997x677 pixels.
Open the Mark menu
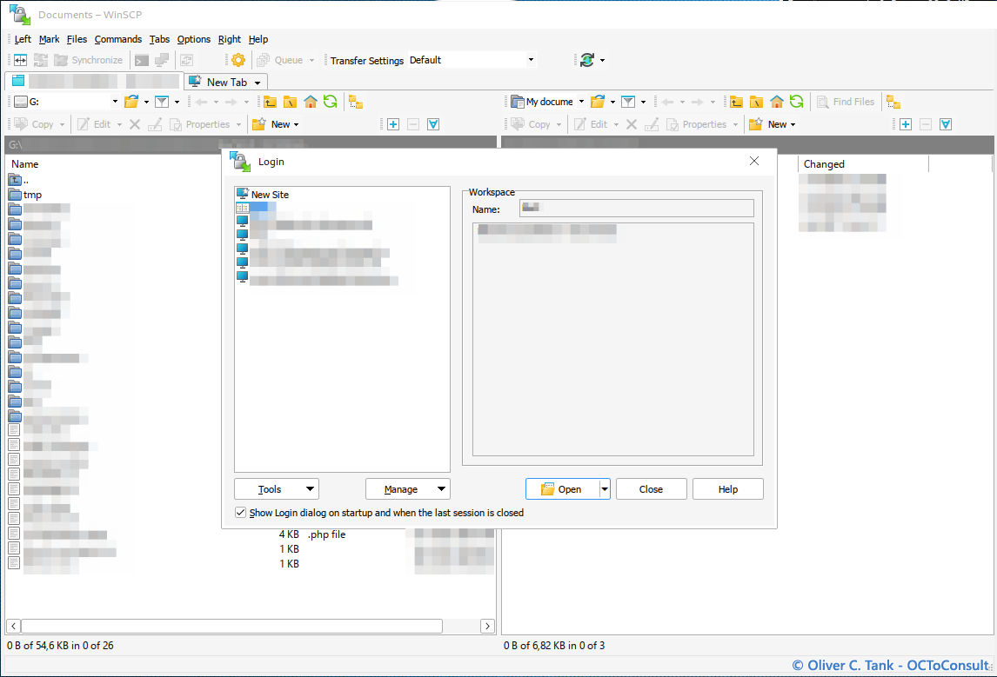[x=49, y=39]
